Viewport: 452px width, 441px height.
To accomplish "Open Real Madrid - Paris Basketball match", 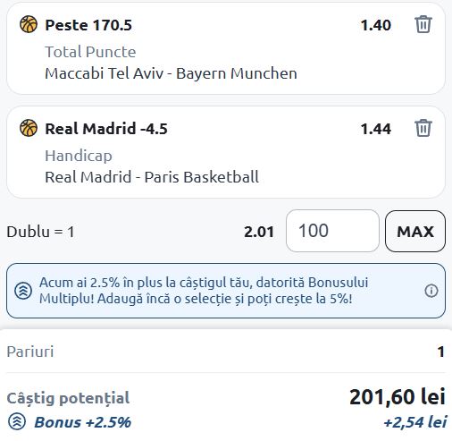I will 152,177.
